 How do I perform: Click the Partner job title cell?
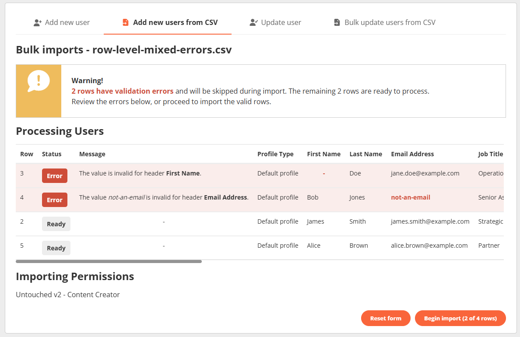[489, 246]
